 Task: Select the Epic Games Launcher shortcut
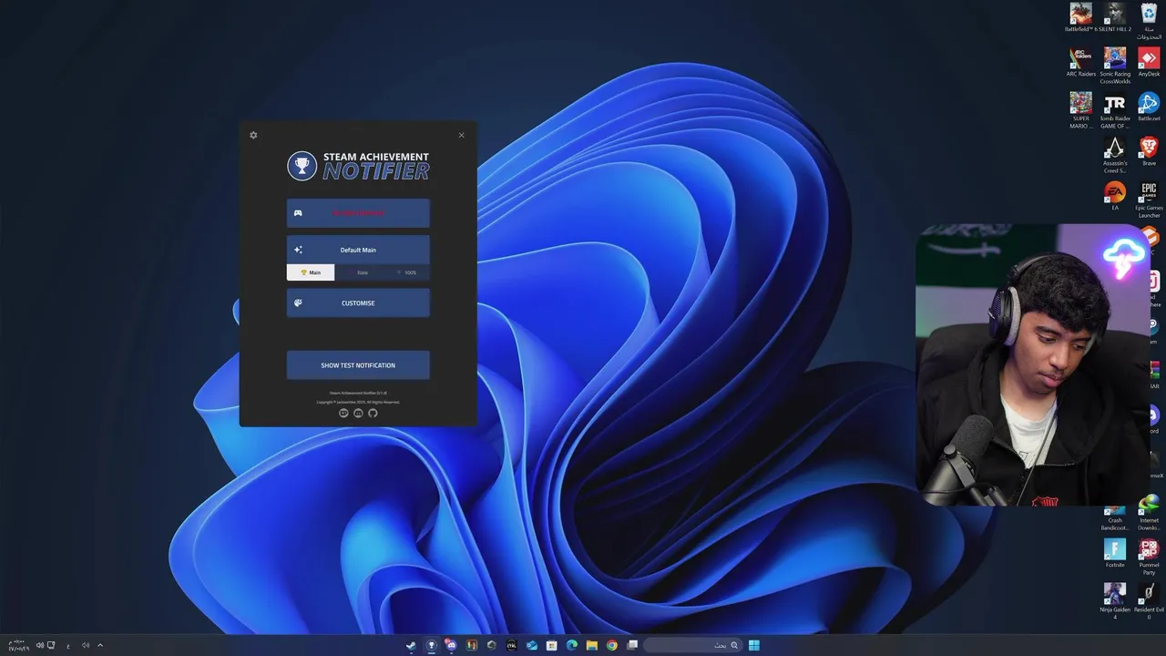pos(1149,200)
